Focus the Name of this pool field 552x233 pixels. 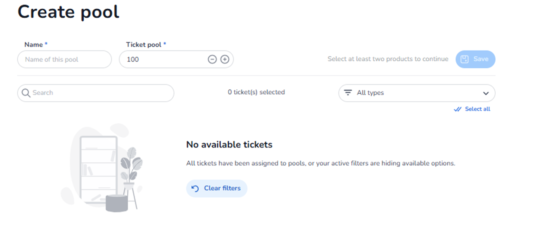pyautogui.click(x=64, y=59)
